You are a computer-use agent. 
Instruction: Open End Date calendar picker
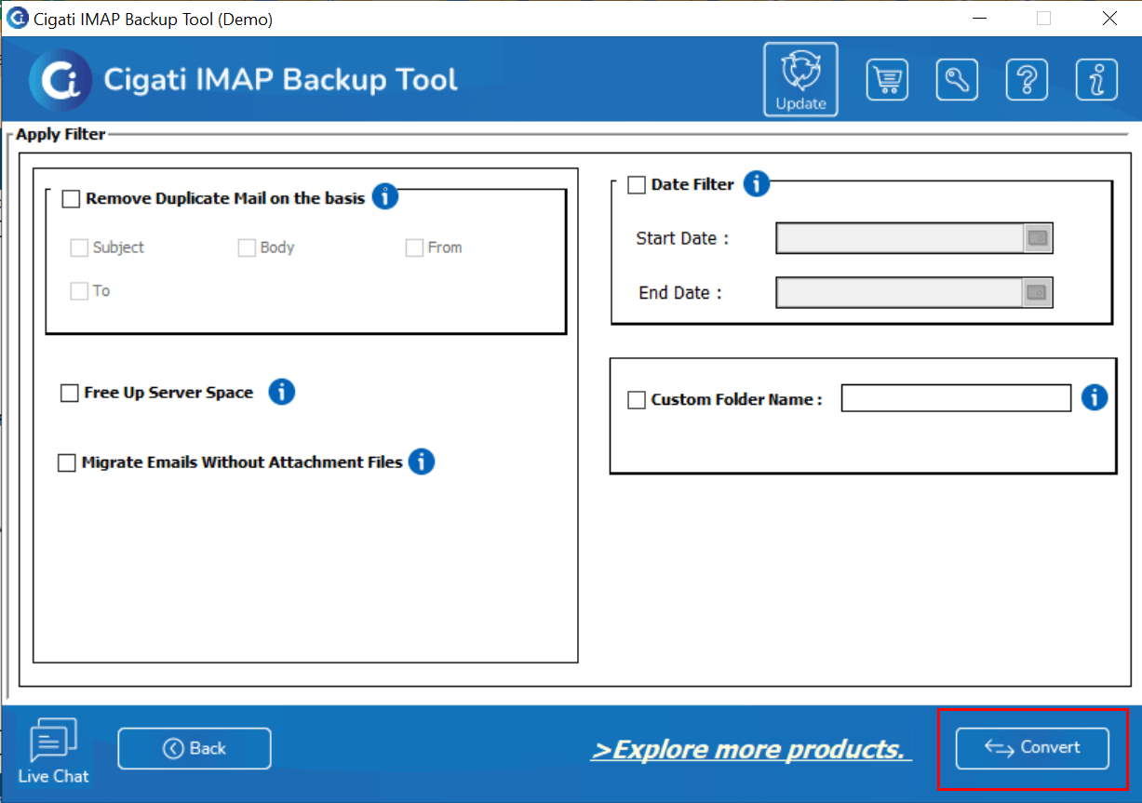pyautogui.click(x=1038, y=293)
